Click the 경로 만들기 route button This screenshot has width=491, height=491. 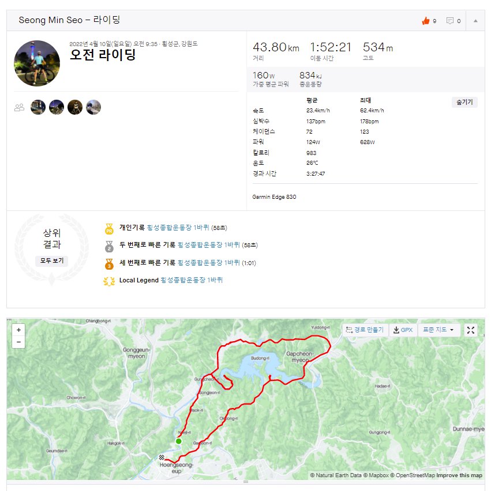pos(364,330)
